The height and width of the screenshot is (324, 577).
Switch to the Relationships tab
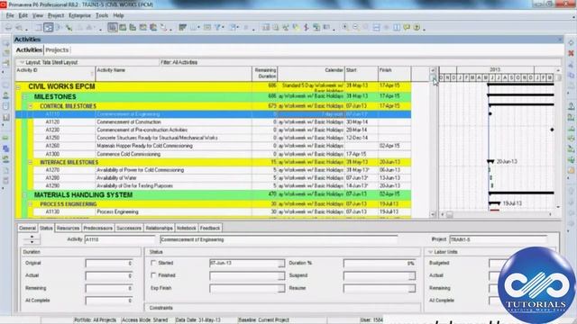(159, 228)
